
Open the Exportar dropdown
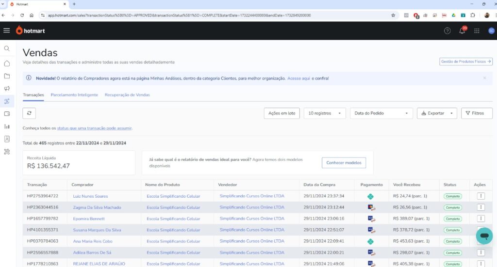tap(437, 113)
